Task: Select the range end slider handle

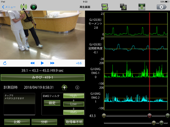Action: pos(168,116)
